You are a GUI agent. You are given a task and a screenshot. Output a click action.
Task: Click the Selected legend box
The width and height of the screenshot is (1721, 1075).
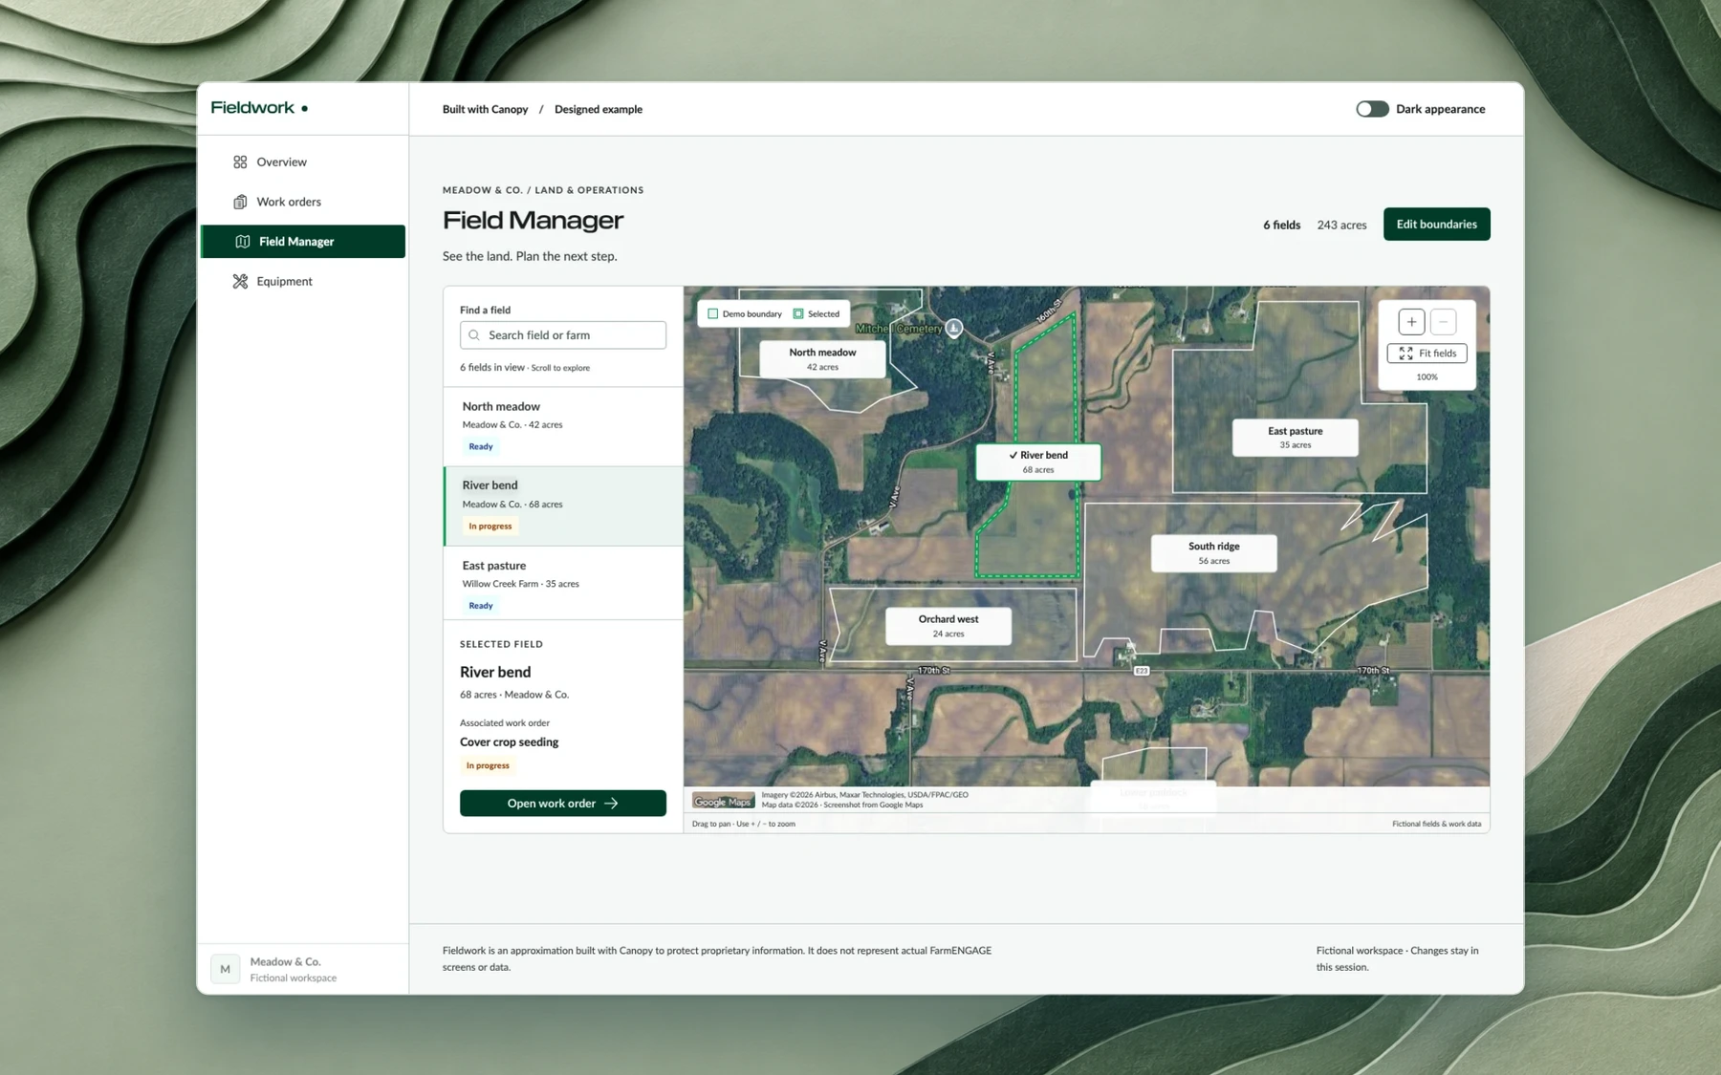(798, 313)
